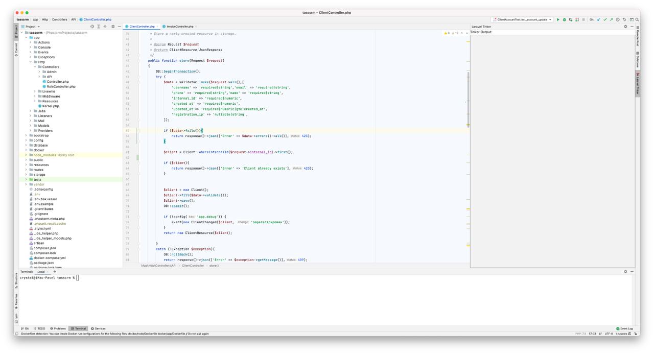Collapse the Controllers folder
Screen dimensions: 654x354
[35, 67]
